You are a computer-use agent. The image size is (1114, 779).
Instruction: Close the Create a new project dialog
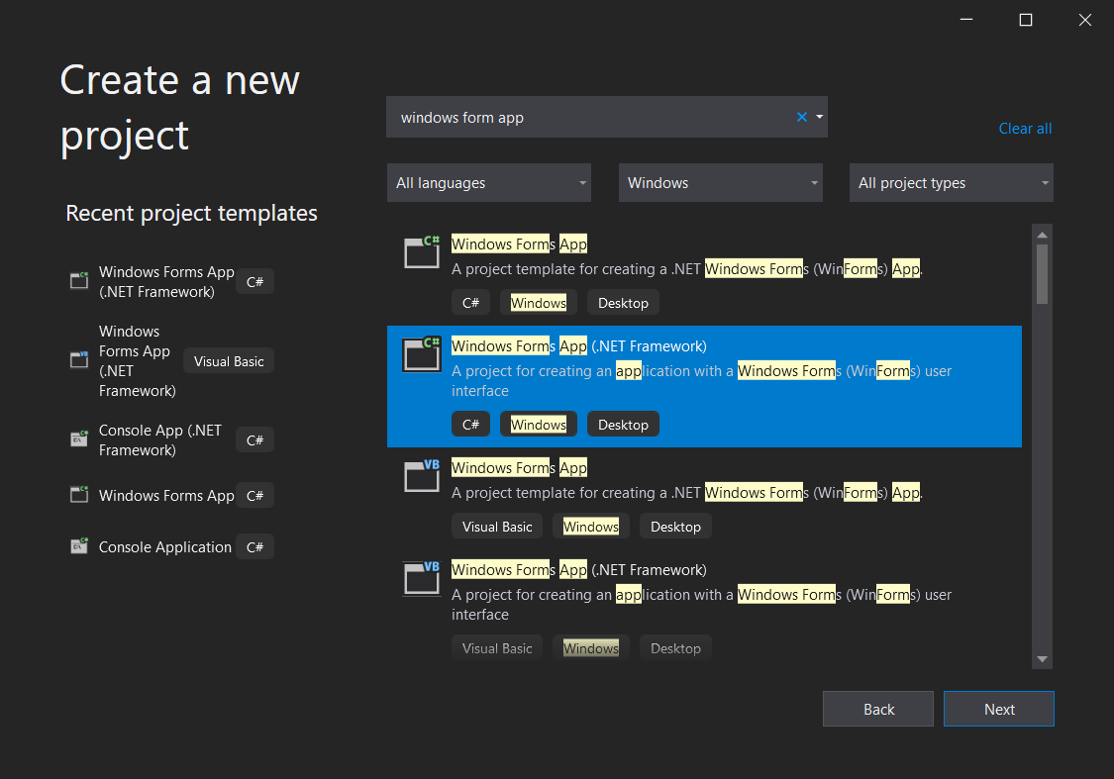(x=1084, y=20)
